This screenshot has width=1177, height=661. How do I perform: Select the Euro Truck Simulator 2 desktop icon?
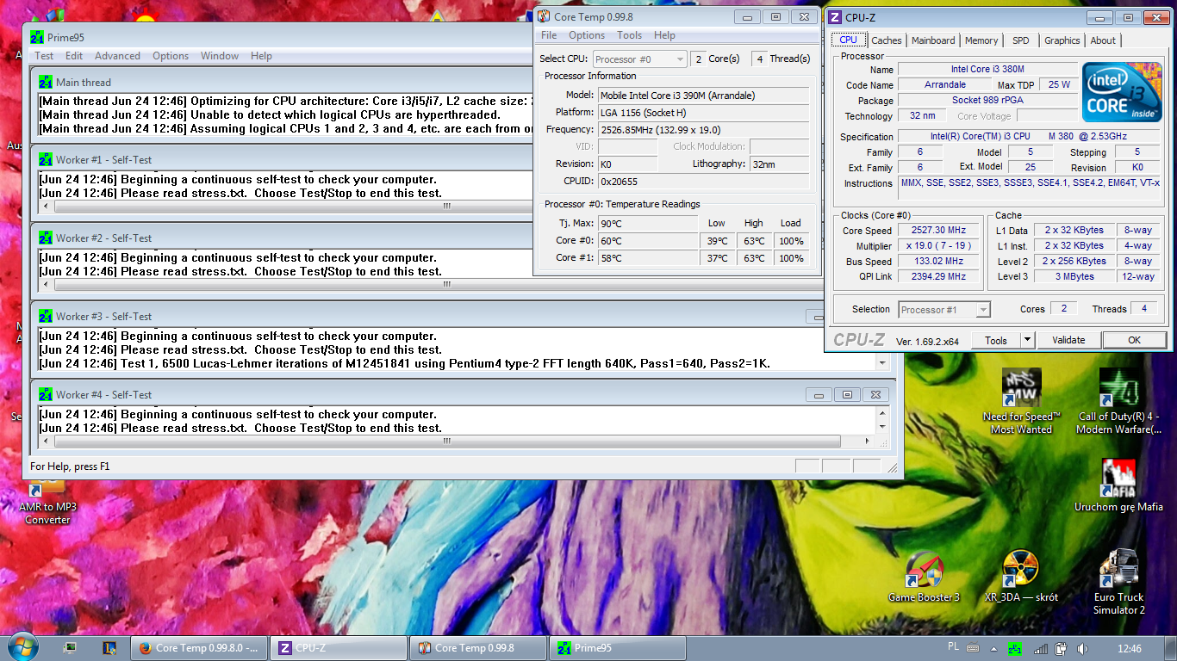[1118, 583]
